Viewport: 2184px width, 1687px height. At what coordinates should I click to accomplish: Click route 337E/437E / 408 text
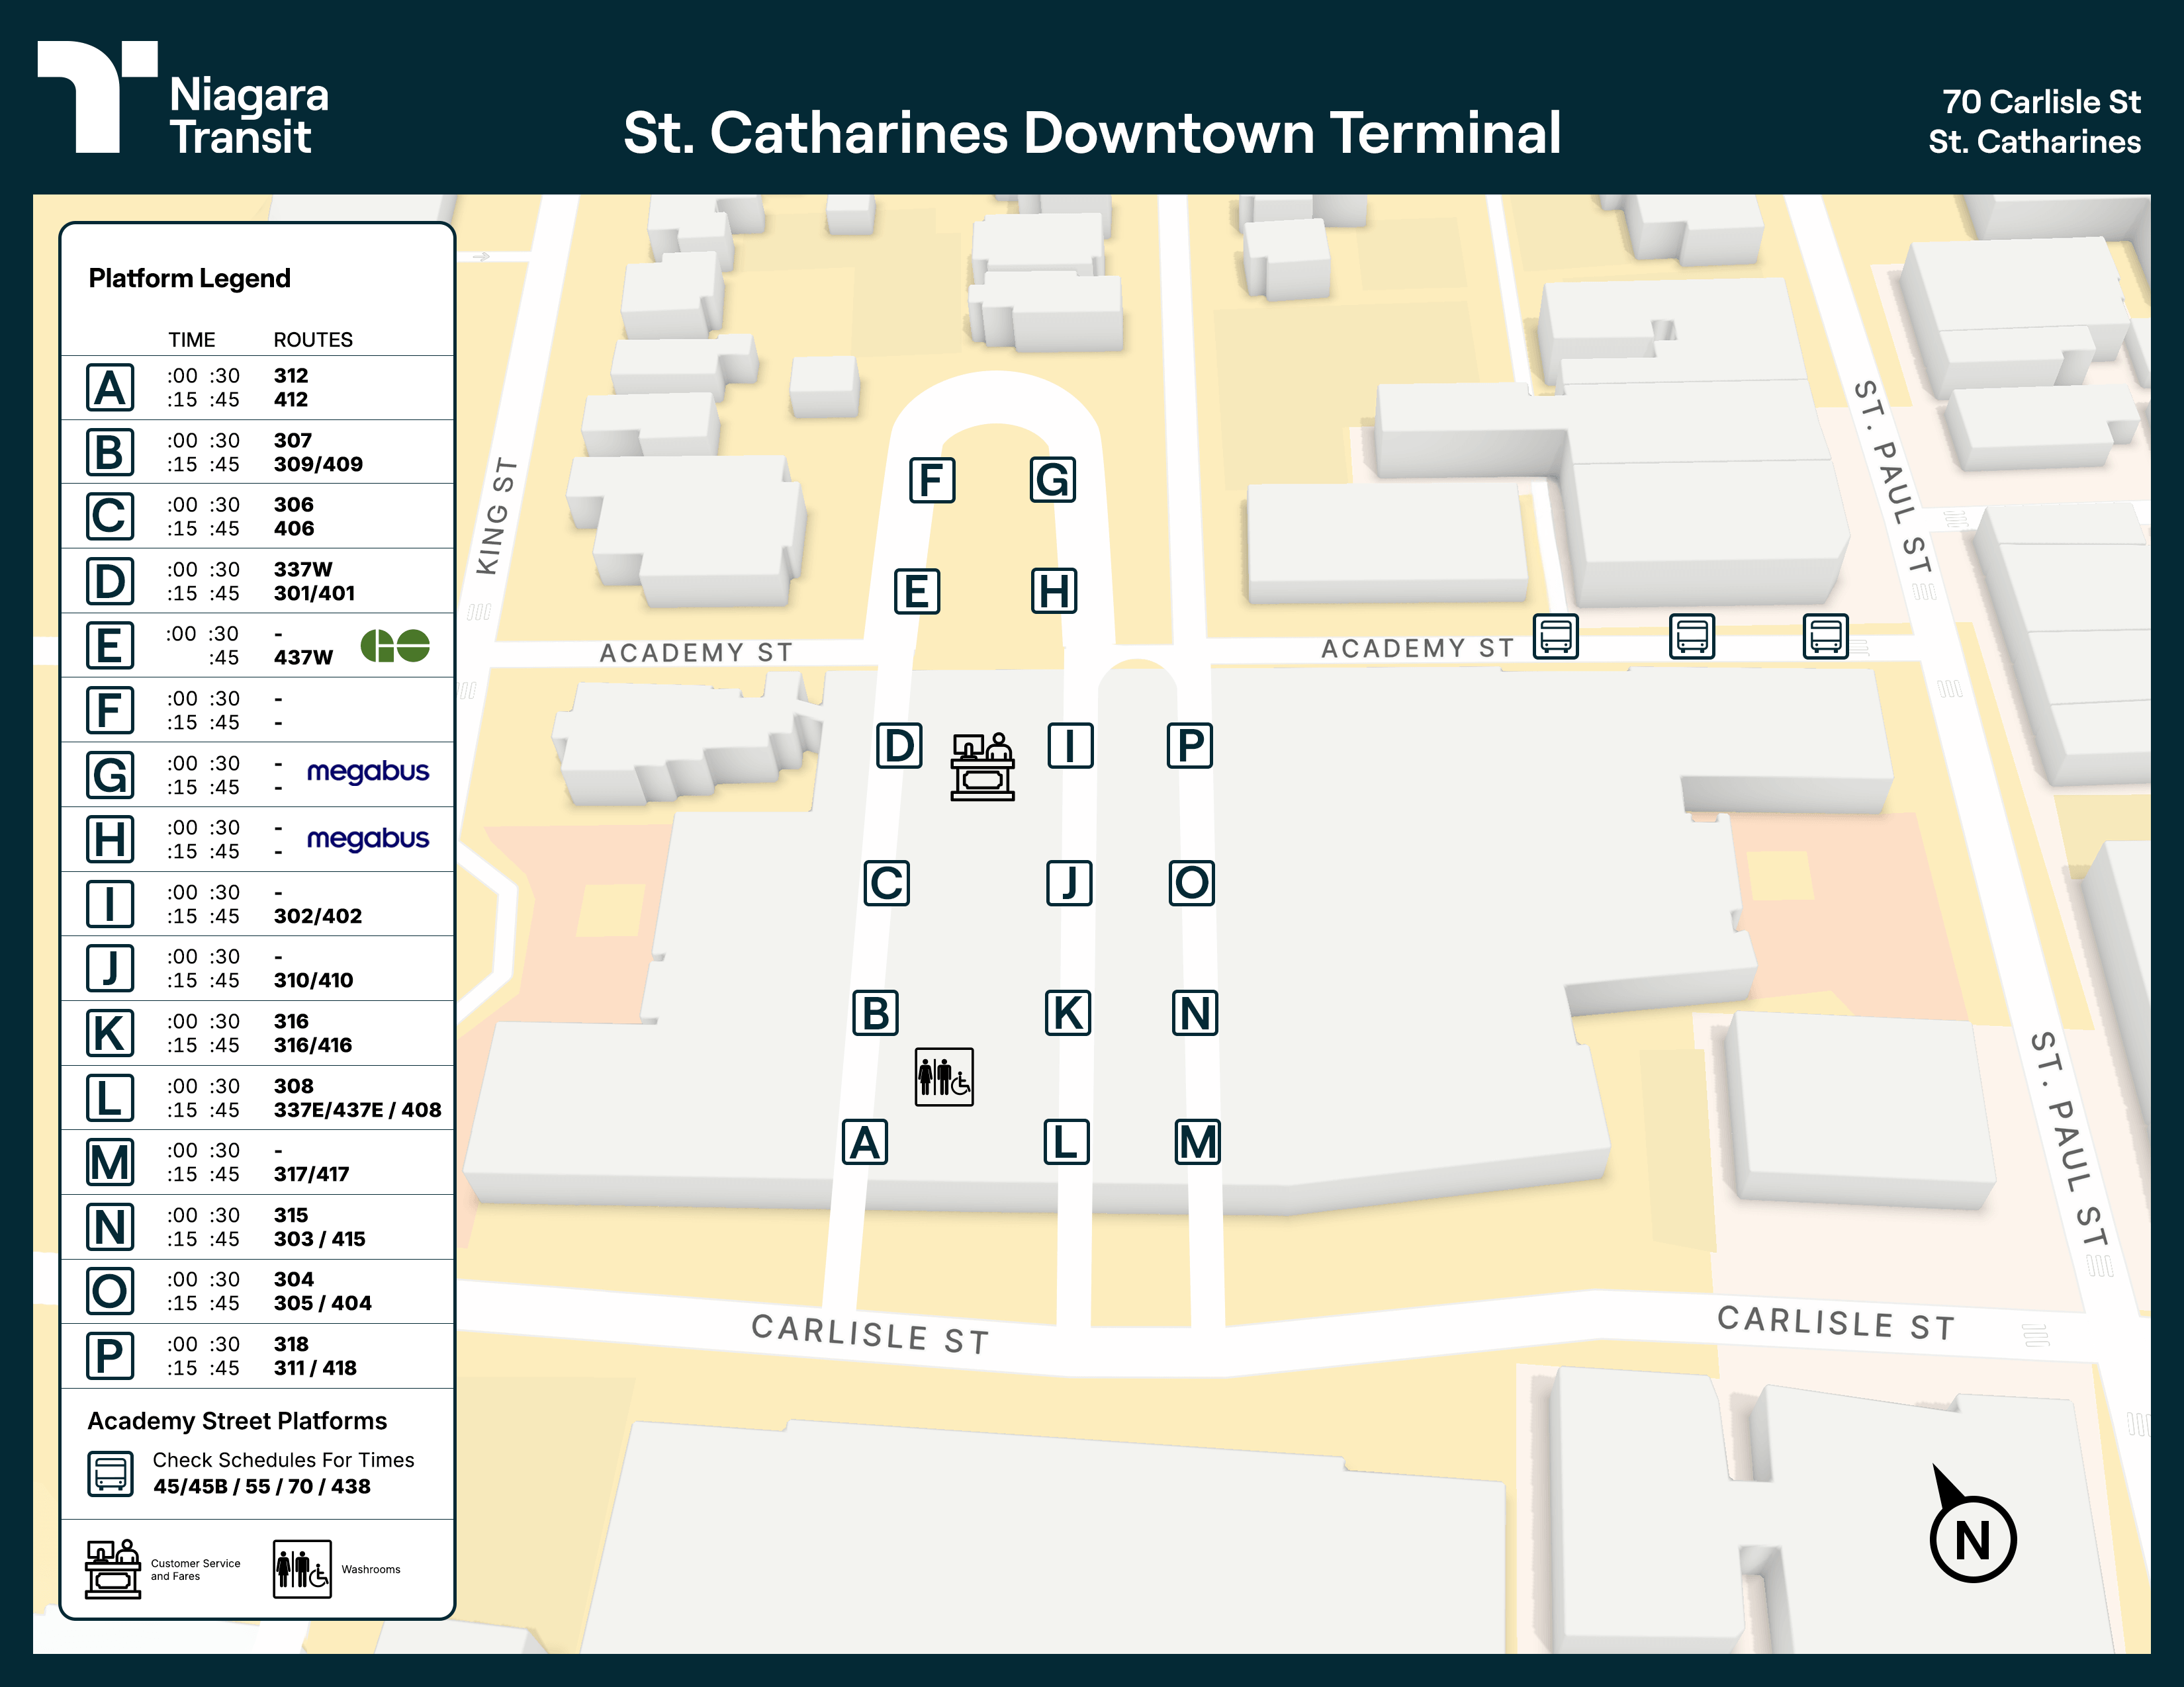click(357, 1110)
